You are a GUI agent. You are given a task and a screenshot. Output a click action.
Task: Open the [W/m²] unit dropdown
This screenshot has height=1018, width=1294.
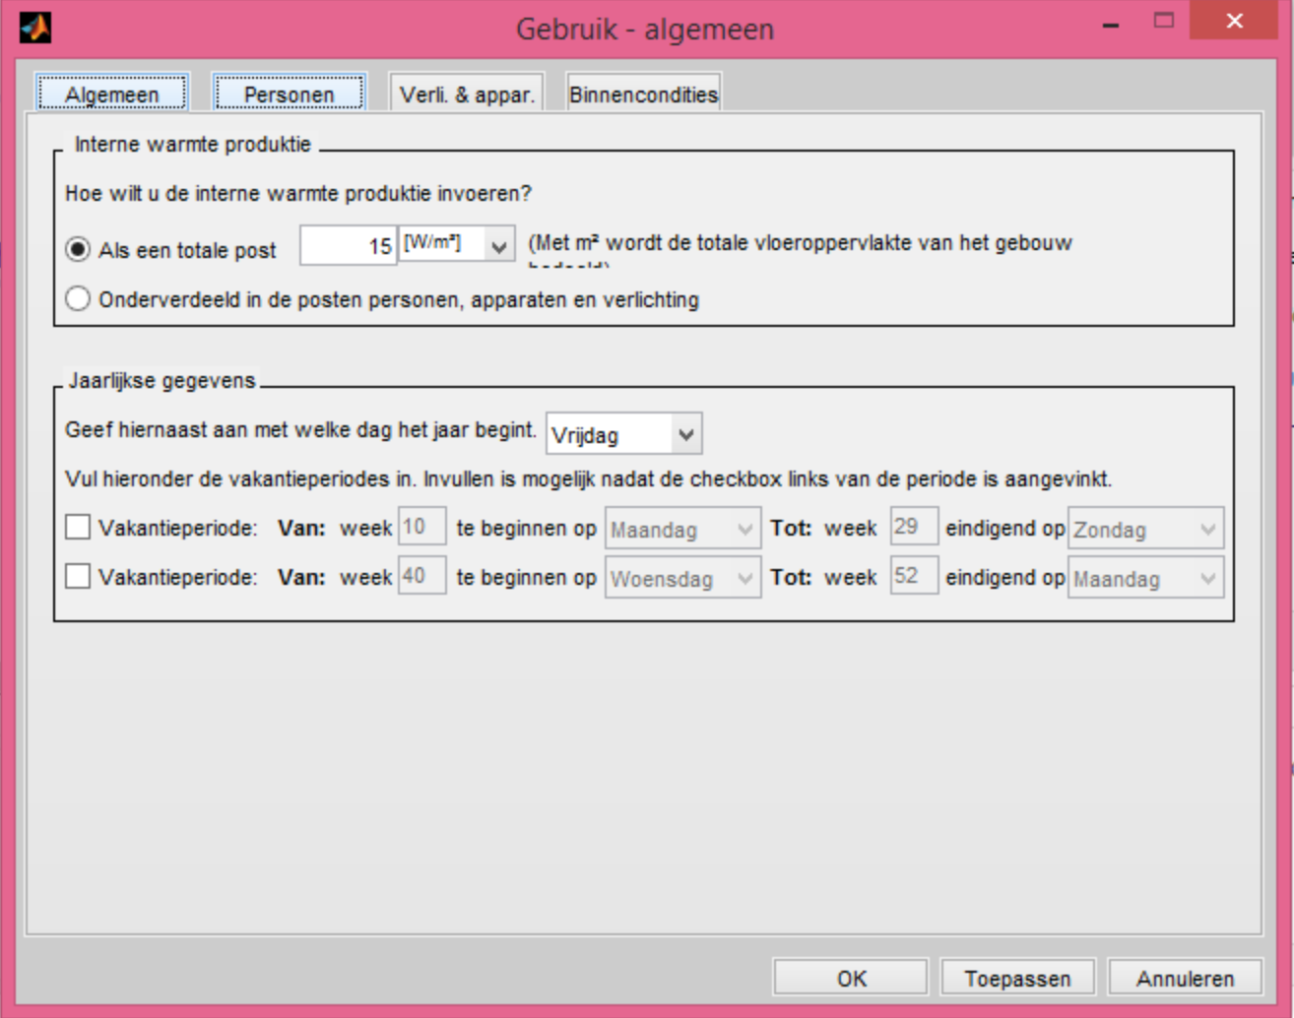point(457,244)
